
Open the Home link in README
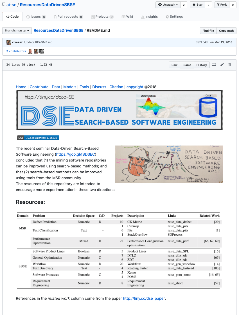click(x=21, y=87)
